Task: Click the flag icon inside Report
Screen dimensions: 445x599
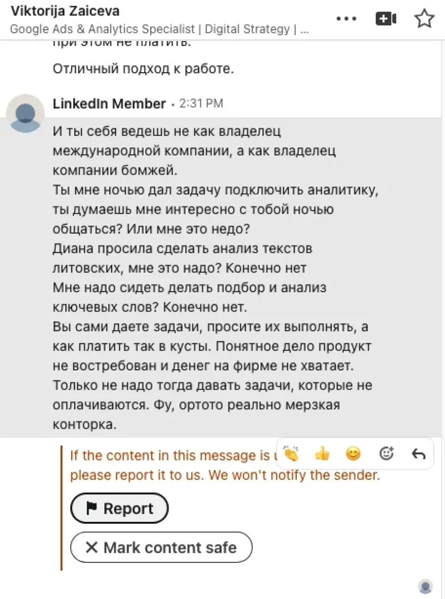Action: coord(91,508)
